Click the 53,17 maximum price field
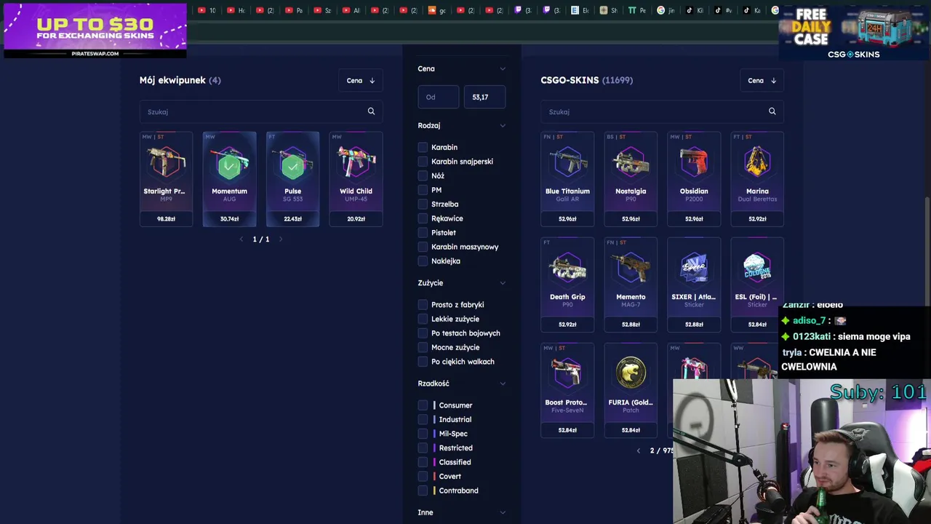The image size is (931, 524). [484, 97]
